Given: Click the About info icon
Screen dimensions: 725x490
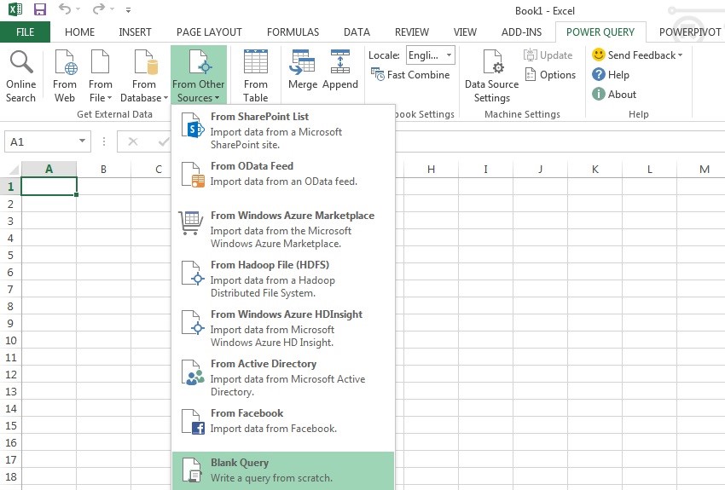Looking at the screenshot, I should click(x=598, y=95).
